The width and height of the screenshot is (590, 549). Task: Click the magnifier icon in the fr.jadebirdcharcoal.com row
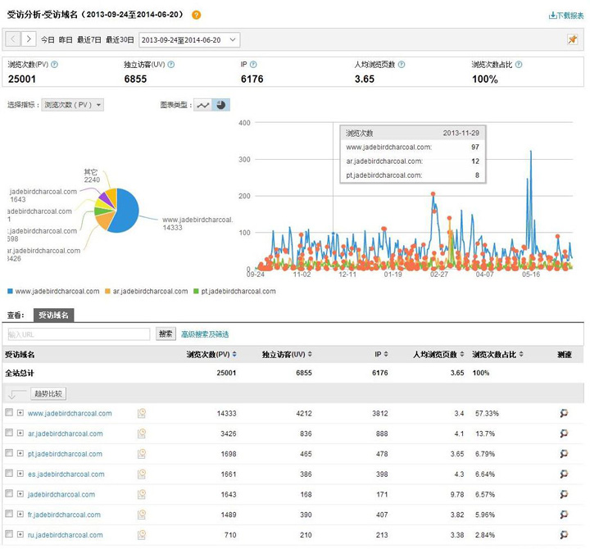coord(564,515)
